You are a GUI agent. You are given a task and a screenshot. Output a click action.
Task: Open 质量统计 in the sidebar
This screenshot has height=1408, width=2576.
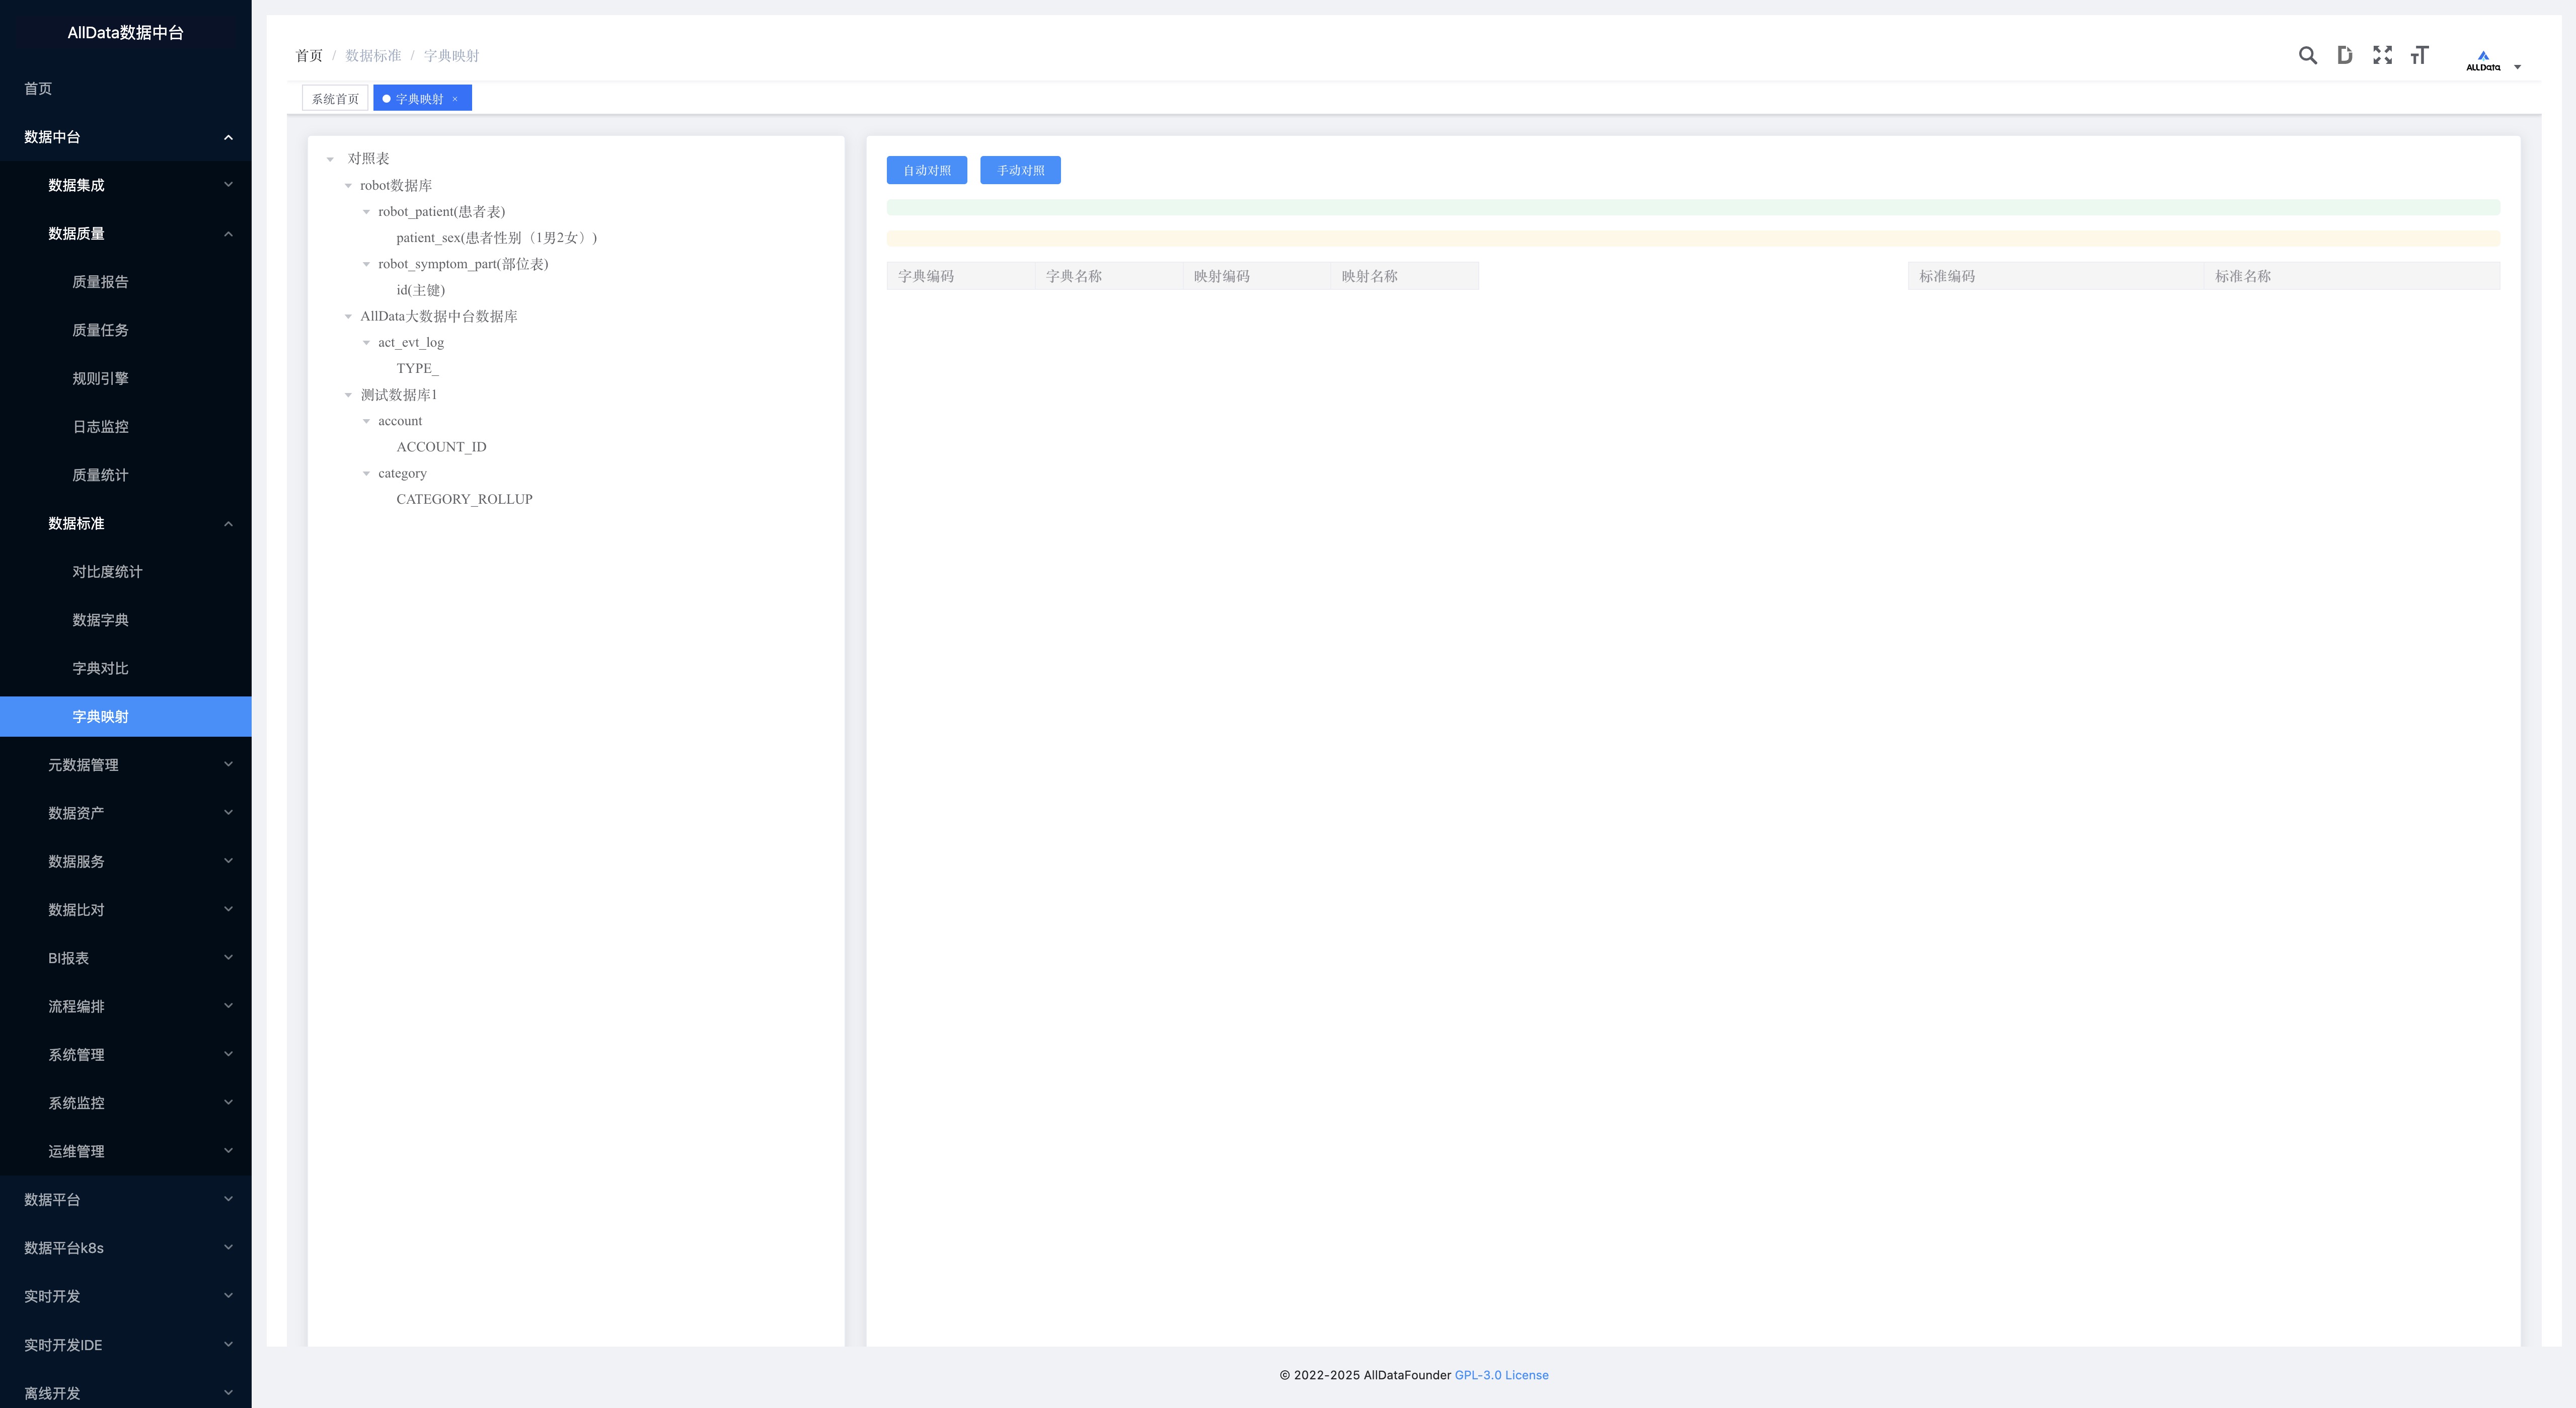126,475
